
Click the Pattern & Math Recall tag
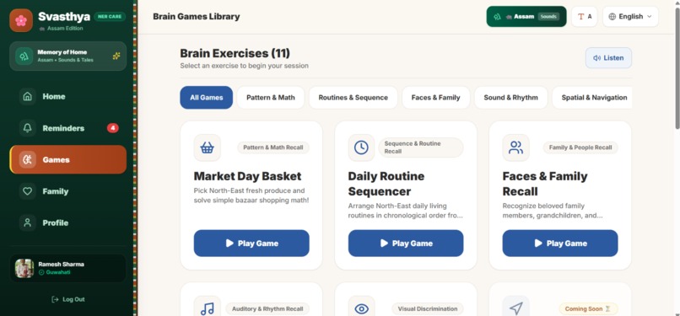click(273, 147)
